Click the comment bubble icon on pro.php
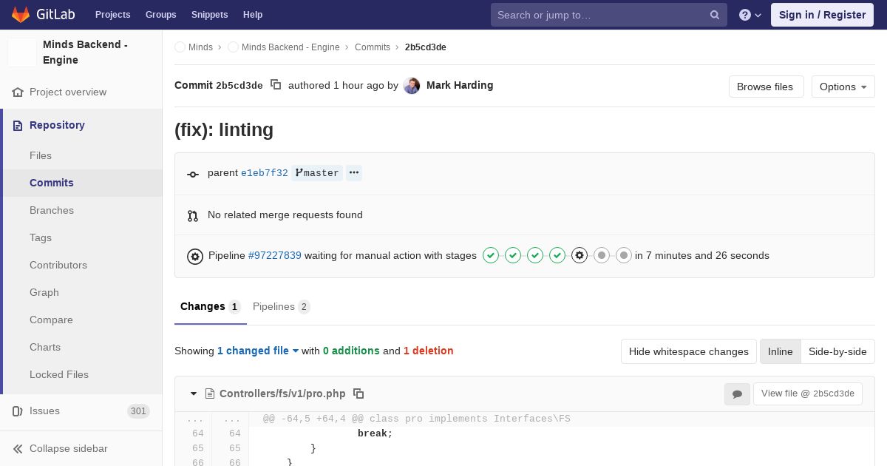 tap(737, 394)
